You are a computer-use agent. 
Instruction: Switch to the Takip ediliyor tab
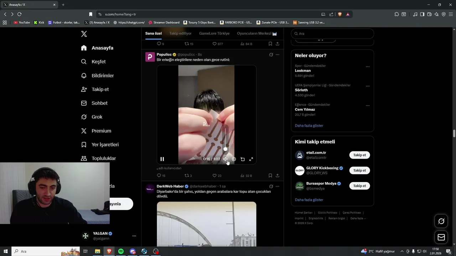pyautogui.click(x=180, y=33)
